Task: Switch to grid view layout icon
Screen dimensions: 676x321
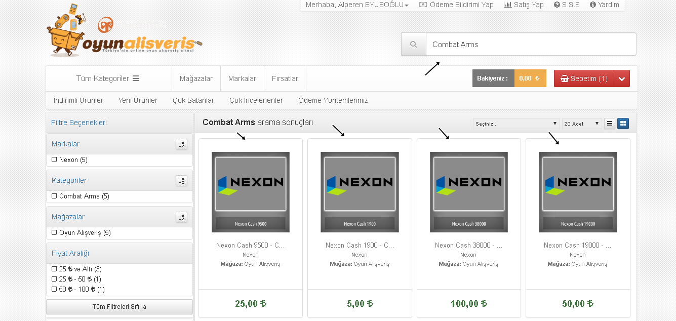Action: (x=623, y=124)
